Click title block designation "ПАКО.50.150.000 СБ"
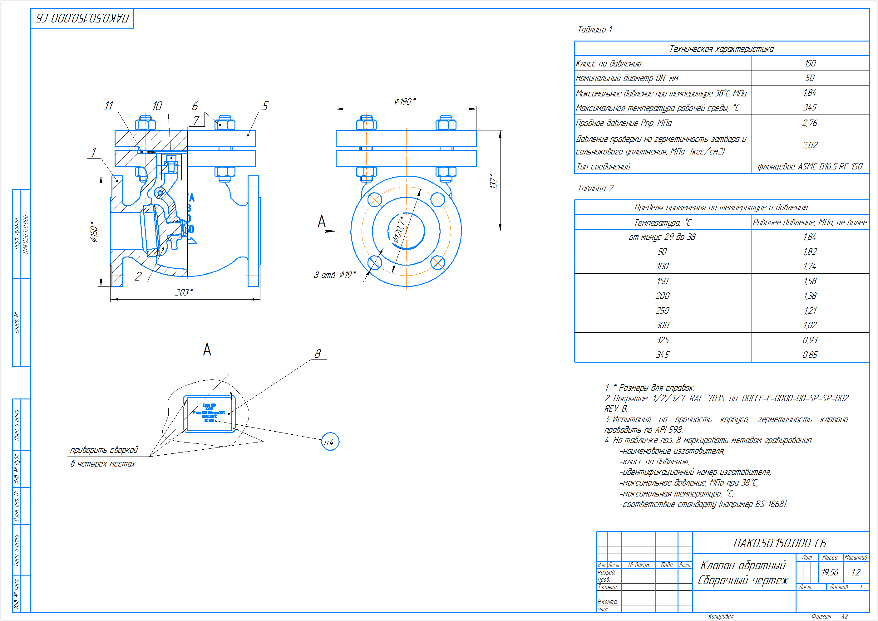This screenshot has height=621, width=878. pyautogui.click(x=780, y=543)
